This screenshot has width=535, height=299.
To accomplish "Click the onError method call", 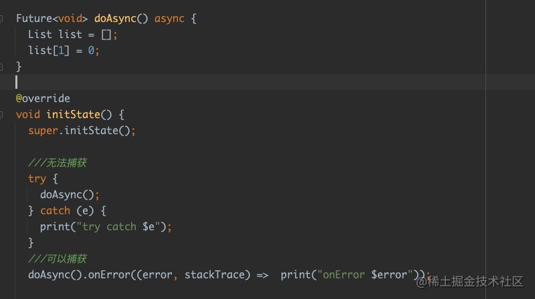I will [x=104, y=275].
